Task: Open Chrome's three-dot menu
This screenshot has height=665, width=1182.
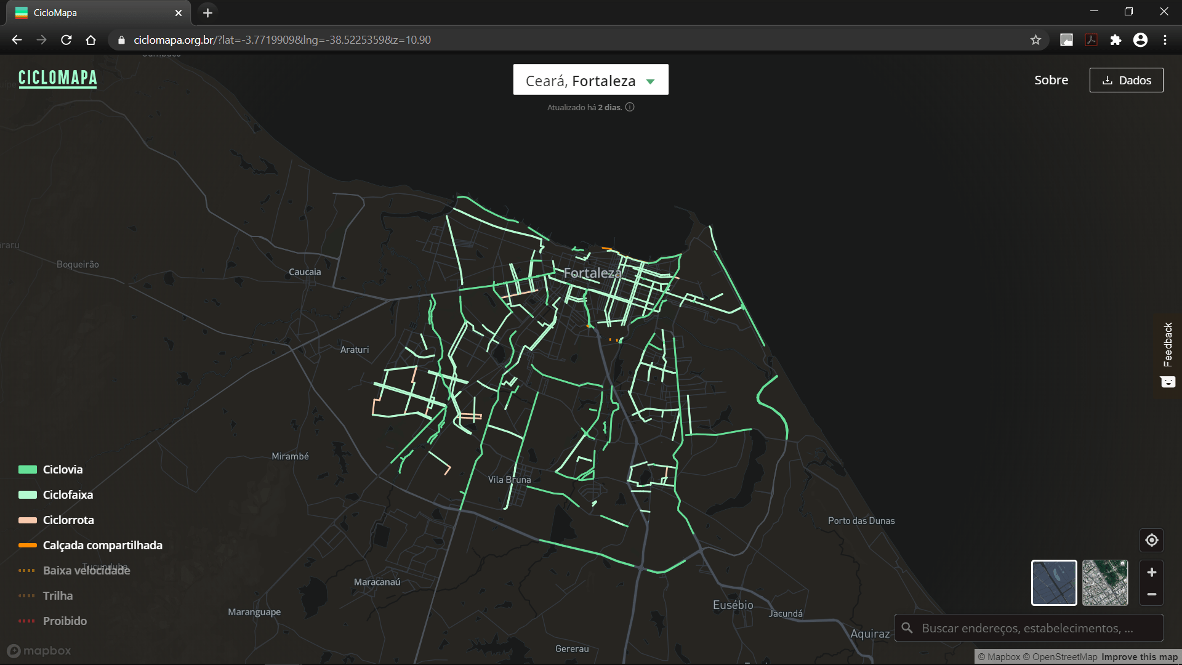Action: click(1165, 40)
